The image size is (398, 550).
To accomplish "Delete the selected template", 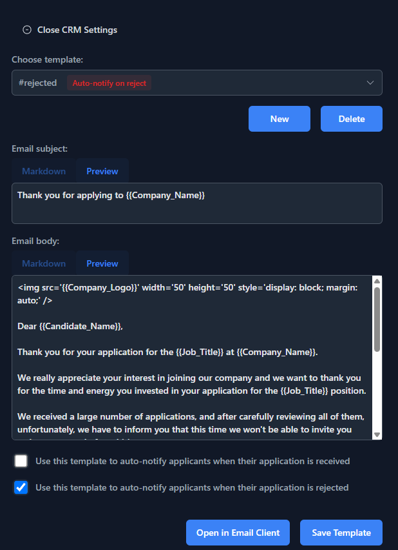I will (x=352, y=119).
